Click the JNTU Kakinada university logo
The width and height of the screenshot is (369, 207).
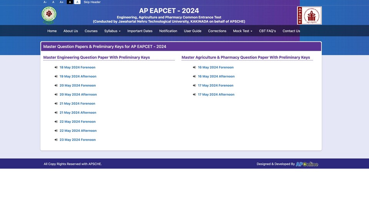tap(49, 15)
